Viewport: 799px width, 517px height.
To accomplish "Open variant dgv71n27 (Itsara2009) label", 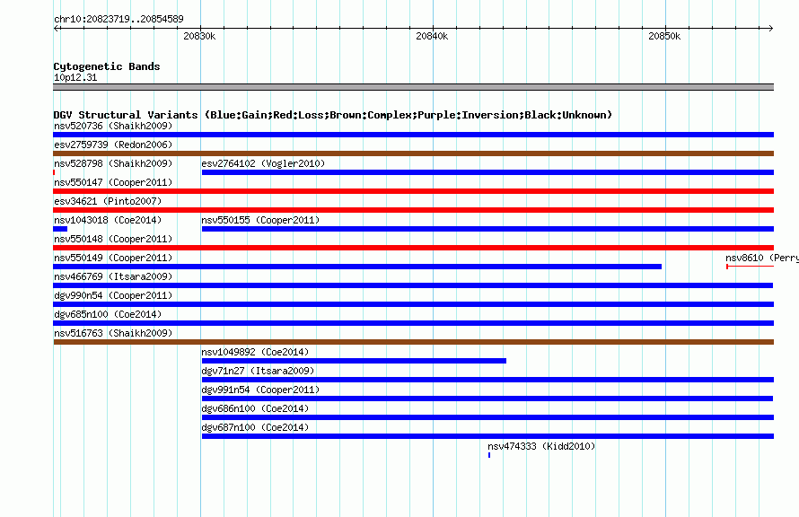I will [258, 371].
